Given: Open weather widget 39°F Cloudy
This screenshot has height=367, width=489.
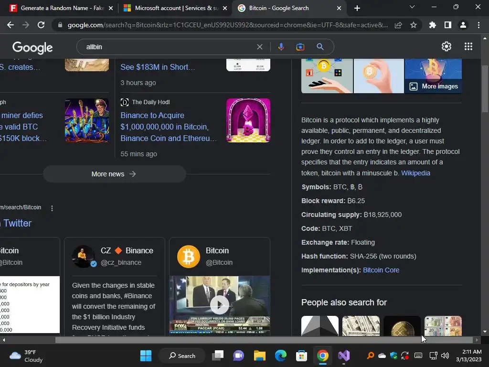Looking at the screenshot, I should (x=26, y=356).
